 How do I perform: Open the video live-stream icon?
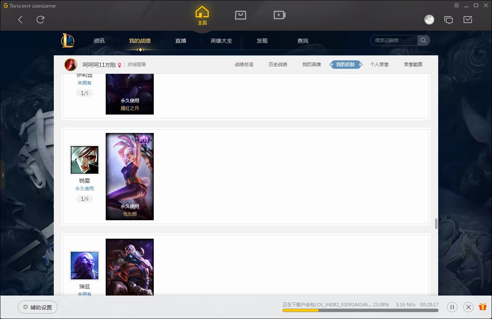[x=279, y=15]
